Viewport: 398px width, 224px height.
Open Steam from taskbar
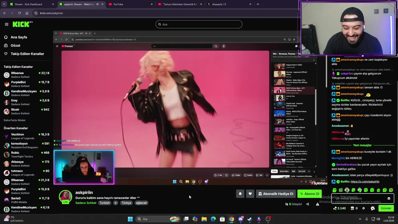pos(250,219)
